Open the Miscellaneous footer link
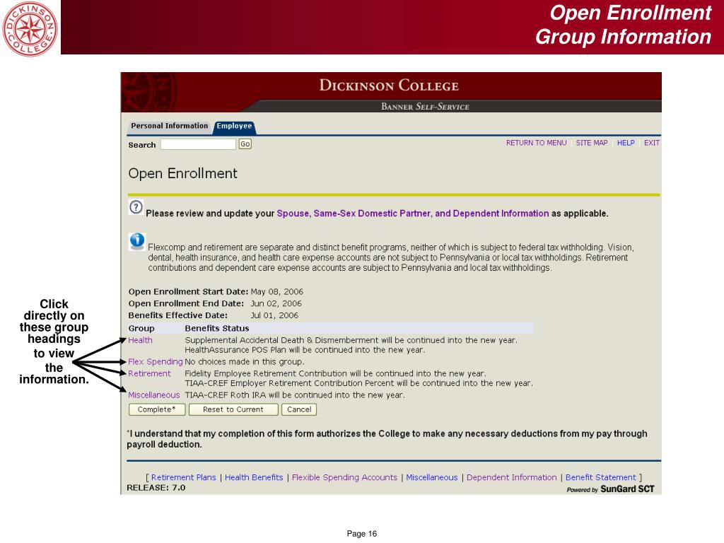This screenshot has width=724, height=543. pyautogui.click(x=432, y=477)
